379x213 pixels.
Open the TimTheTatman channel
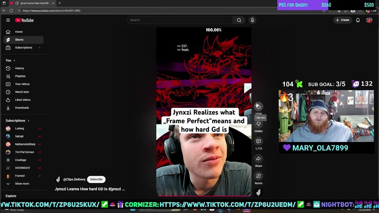23,152
